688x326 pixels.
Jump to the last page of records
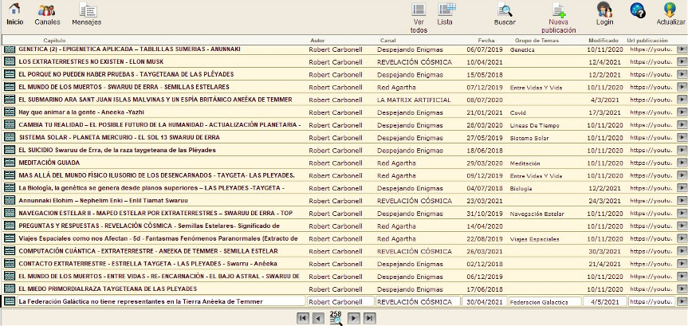pos(368,318)
